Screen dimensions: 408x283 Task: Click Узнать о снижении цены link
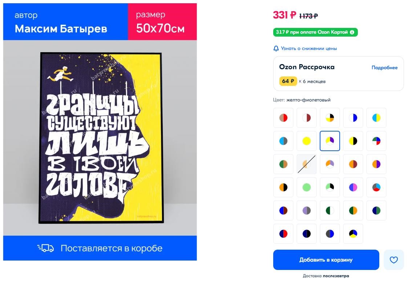[309, 49]
